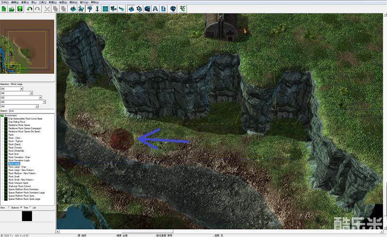Screen dimensions: 387x237
Task: Click the Undo arrow icon
Action: tap(30, 9)
